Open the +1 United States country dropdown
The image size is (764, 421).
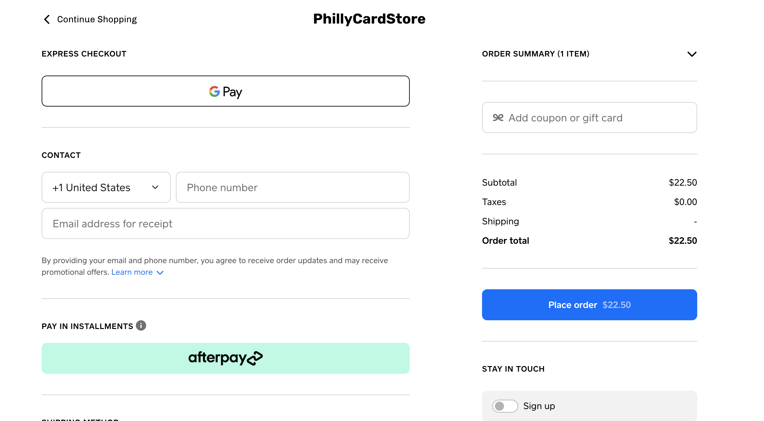click(x=106, y=188)
